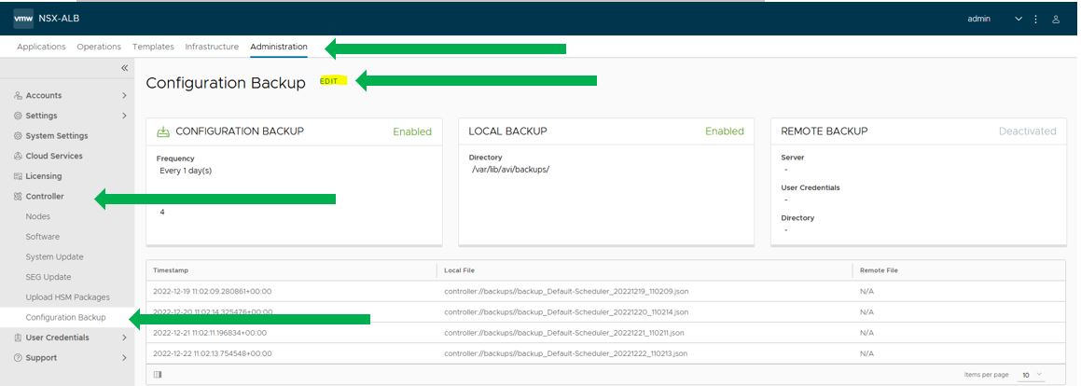
Task: Open Upload HSM Packages under Controller
Action: [x=67, y=297]
